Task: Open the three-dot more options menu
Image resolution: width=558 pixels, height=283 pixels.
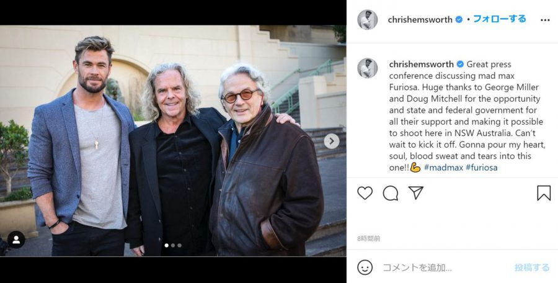Action: (x=545, y=20)
